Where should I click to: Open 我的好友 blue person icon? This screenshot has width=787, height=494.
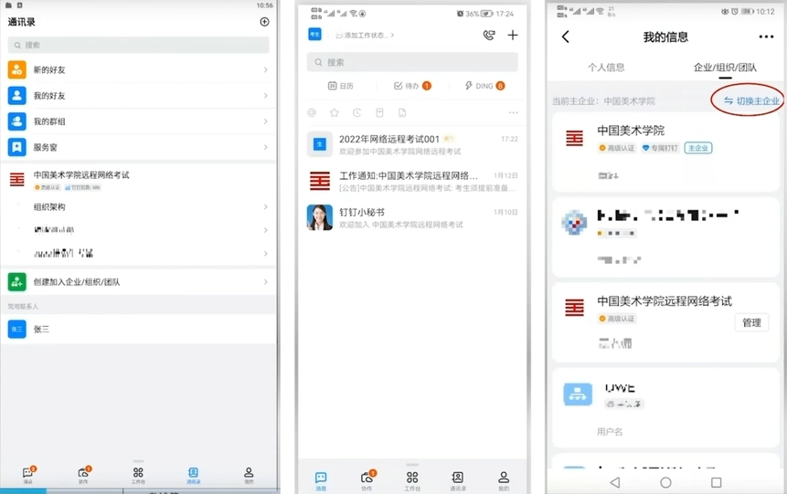[17, 95]
